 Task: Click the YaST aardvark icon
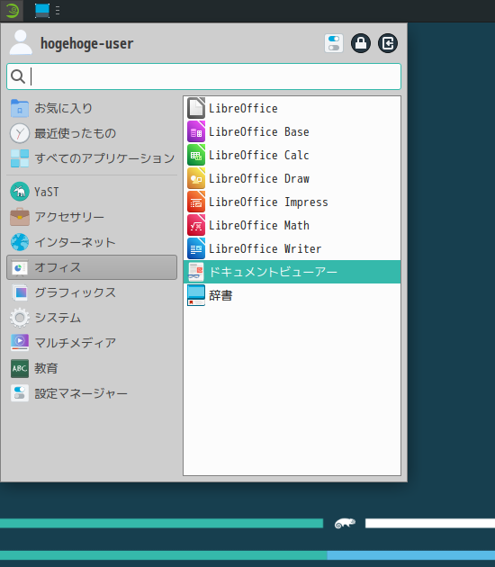click(x=20, y=192)
